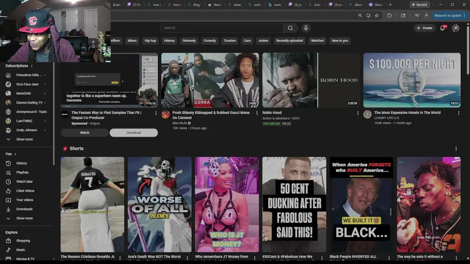Click the Mac Mula channel avatar
The width and height of the screenshot is (470, 264).
tap(166, 114)
